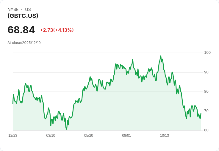Select the 08/01 date axis label
Image resolution: width=219 pixels, height=151 pixels.
point(126,136)
